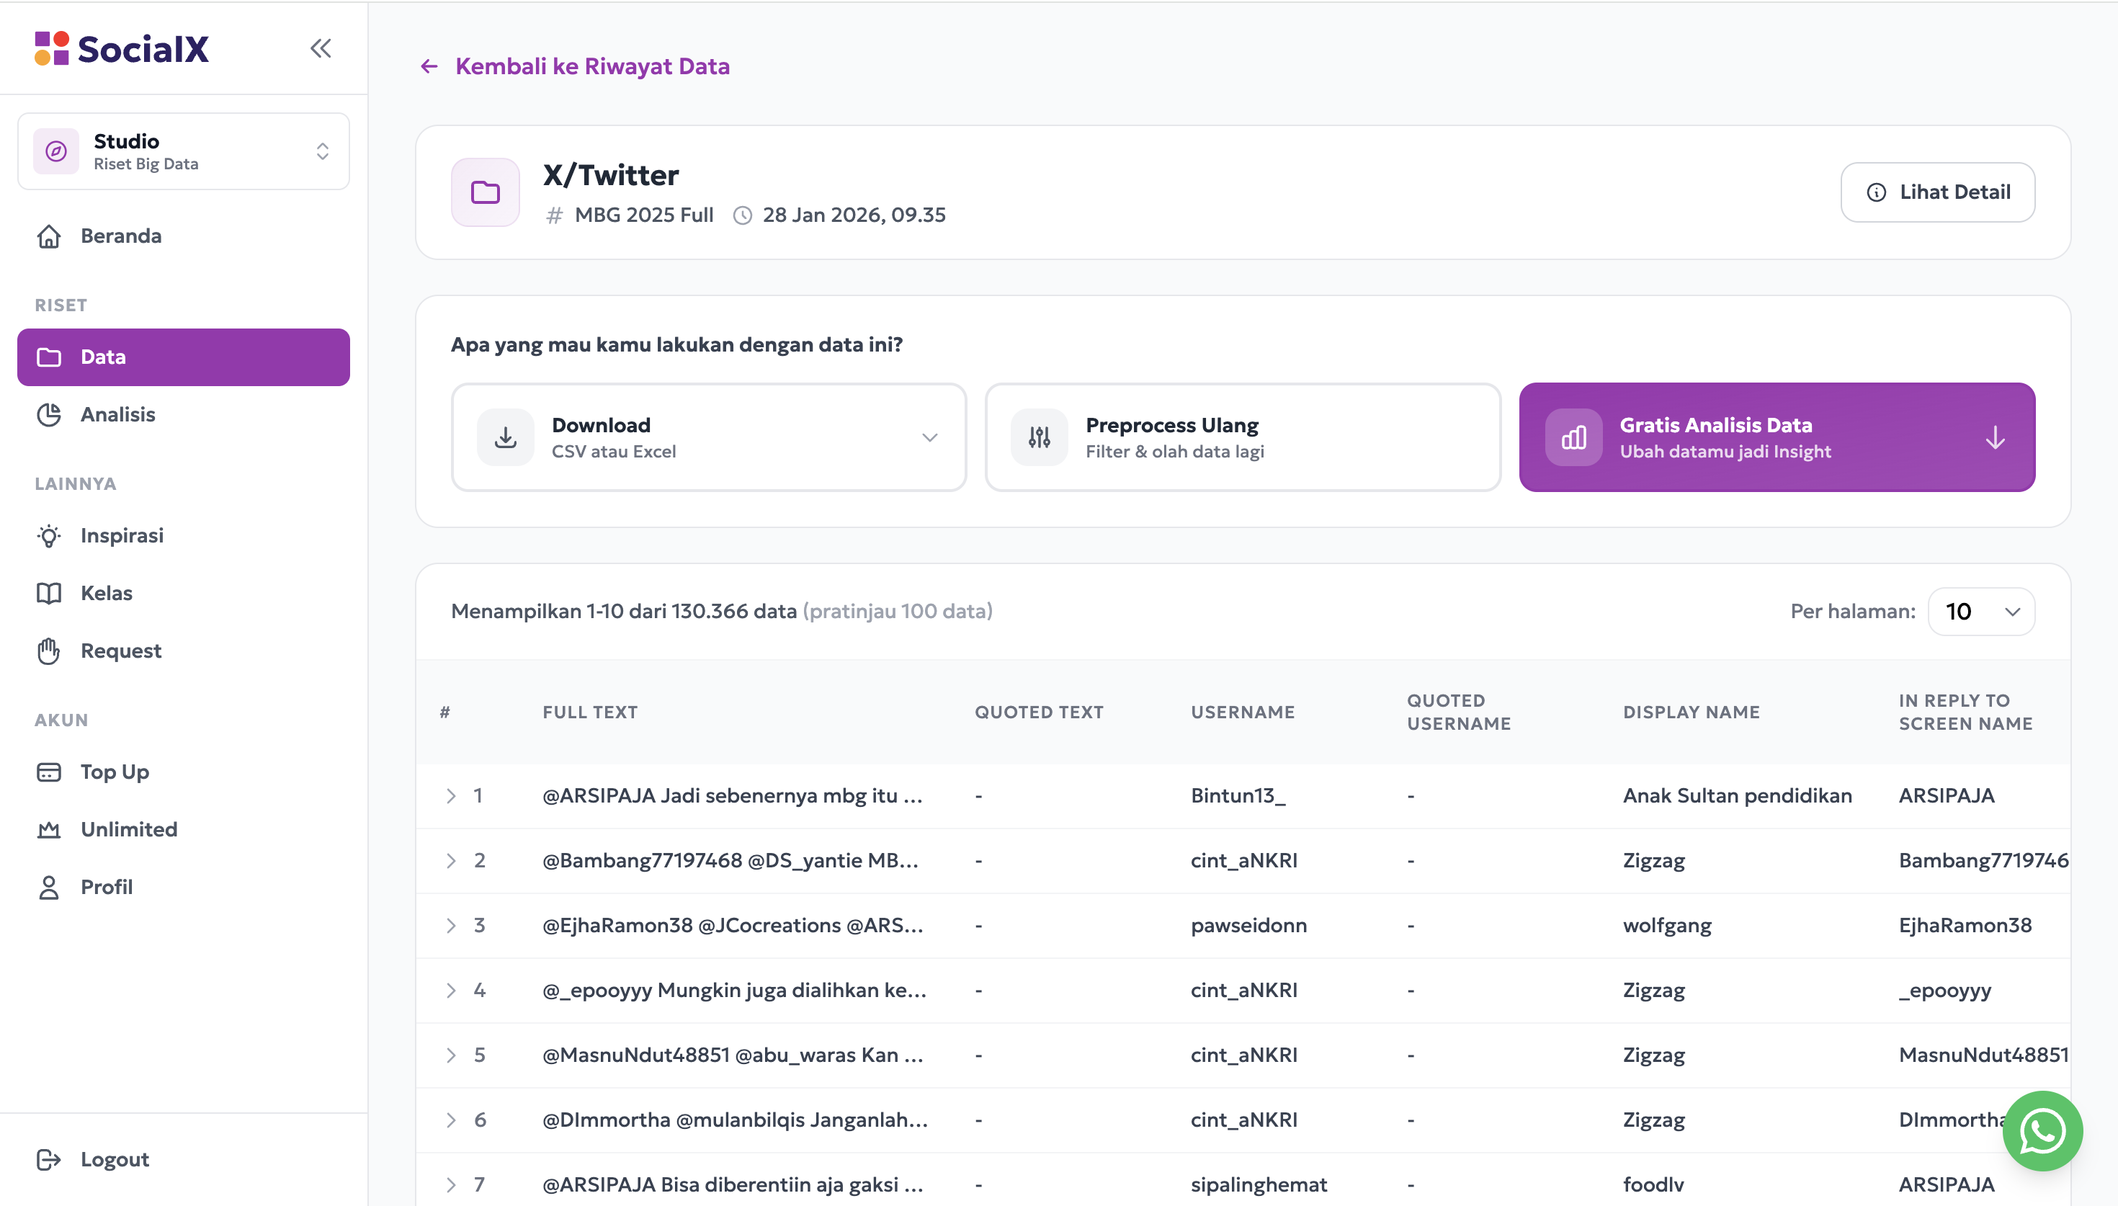Click the info icon in Lihat Detail
2118x1206 pixels.
coord(1876,192)
